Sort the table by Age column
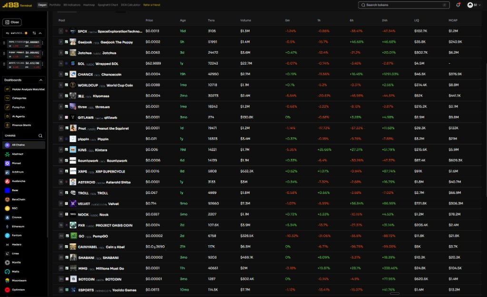487x297 pixels. [183, 20]
